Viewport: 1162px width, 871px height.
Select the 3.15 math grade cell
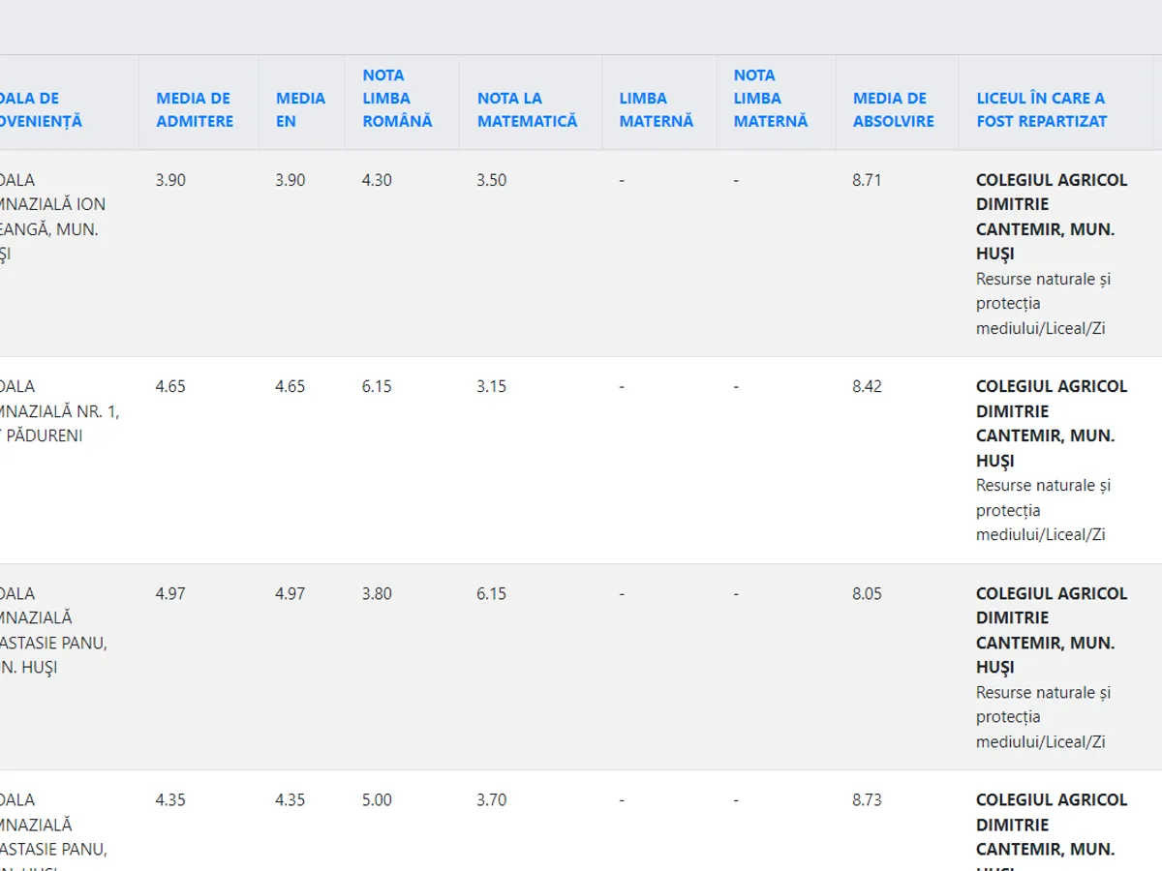[x=491, y=386]
